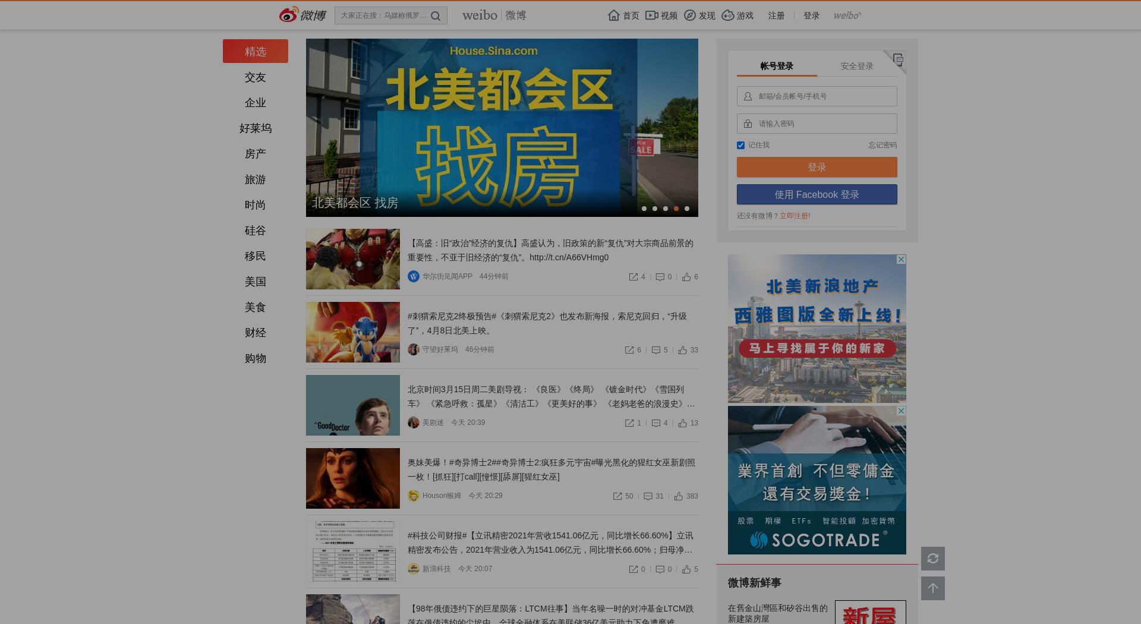Viewport: 1141px width, 624px height.
Task: Click 忘记密码 link
Action: point(882,145)
